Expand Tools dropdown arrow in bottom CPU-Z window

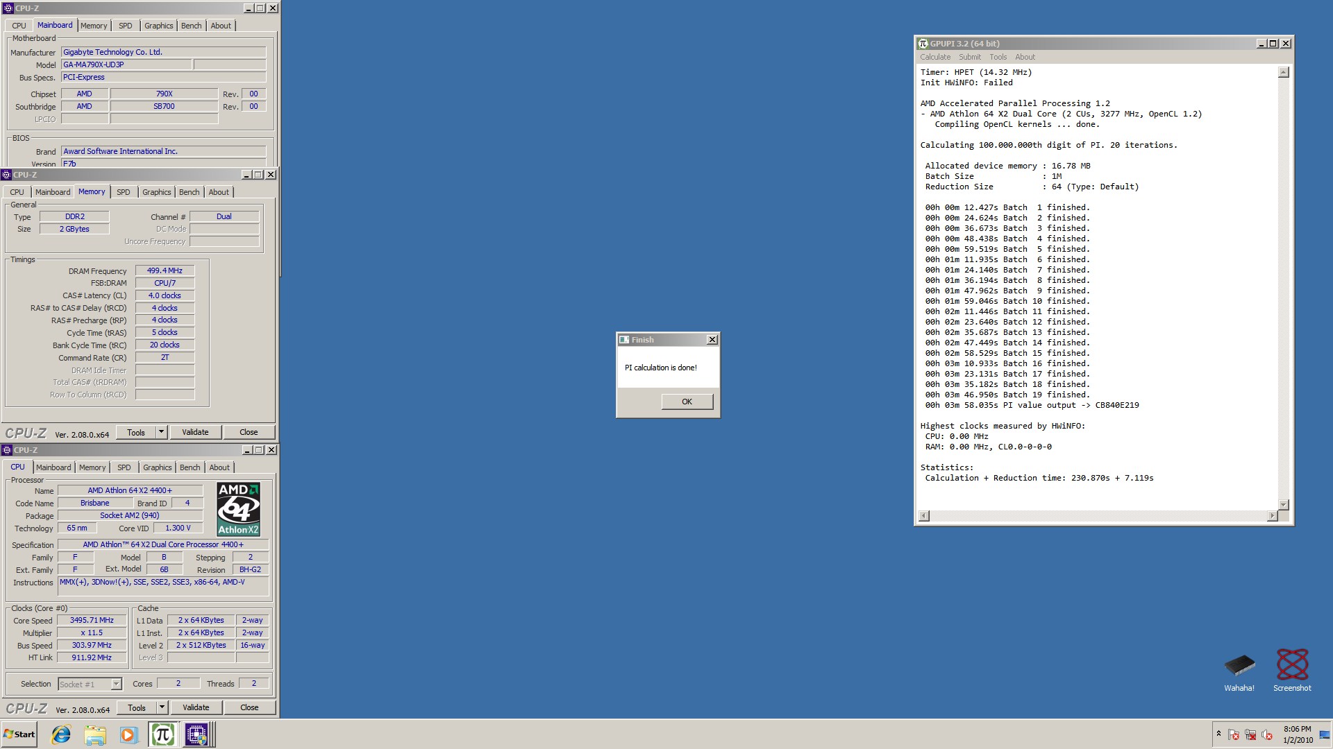click(162, 707)
